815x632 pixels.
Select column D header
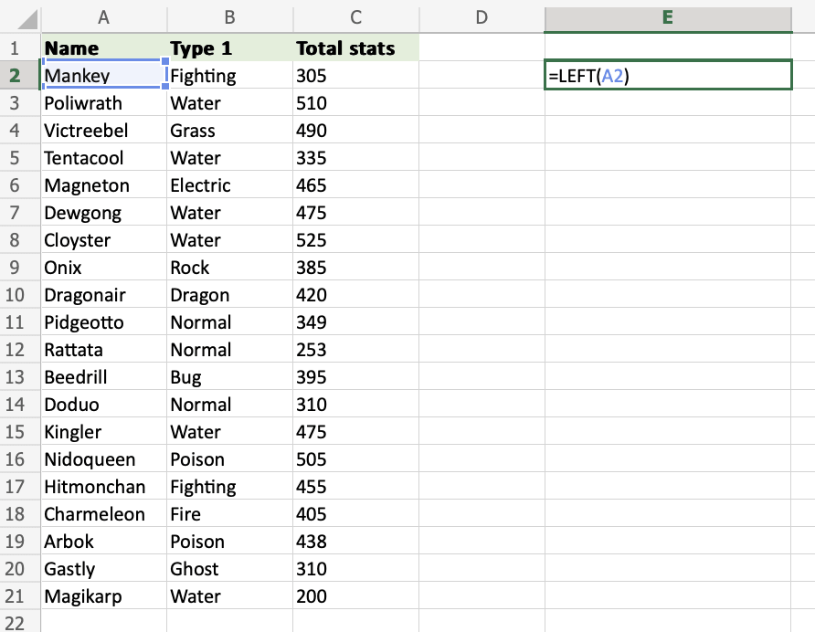coord(482,17)
